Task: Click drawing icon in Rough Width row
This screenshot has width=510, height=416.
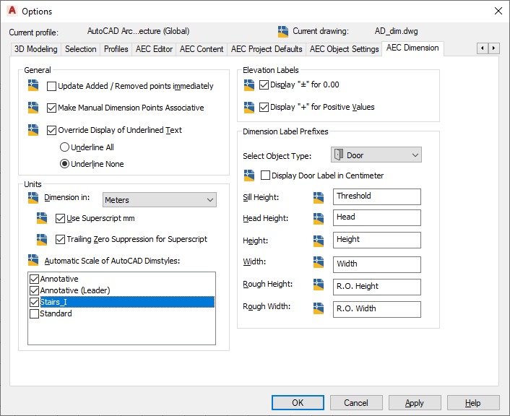Action: click(319, 308)
